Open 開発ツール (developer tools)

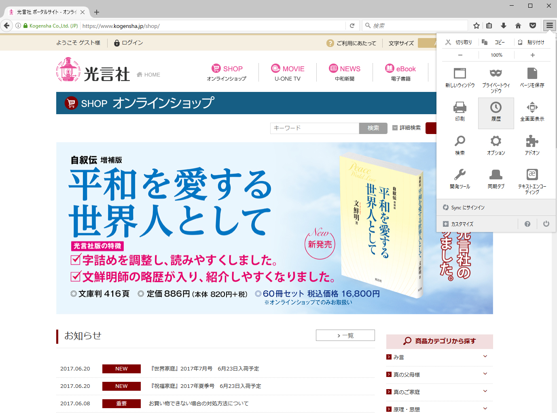tap(460, 179)
